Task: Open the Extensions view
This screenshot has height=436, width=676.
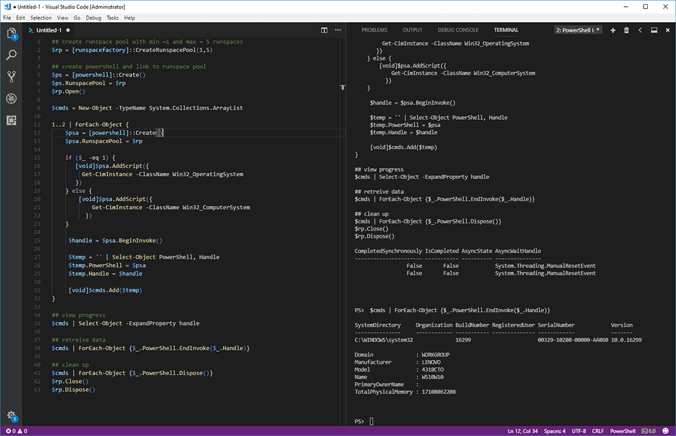Action: pyautogui.click(x=11, y=120)
